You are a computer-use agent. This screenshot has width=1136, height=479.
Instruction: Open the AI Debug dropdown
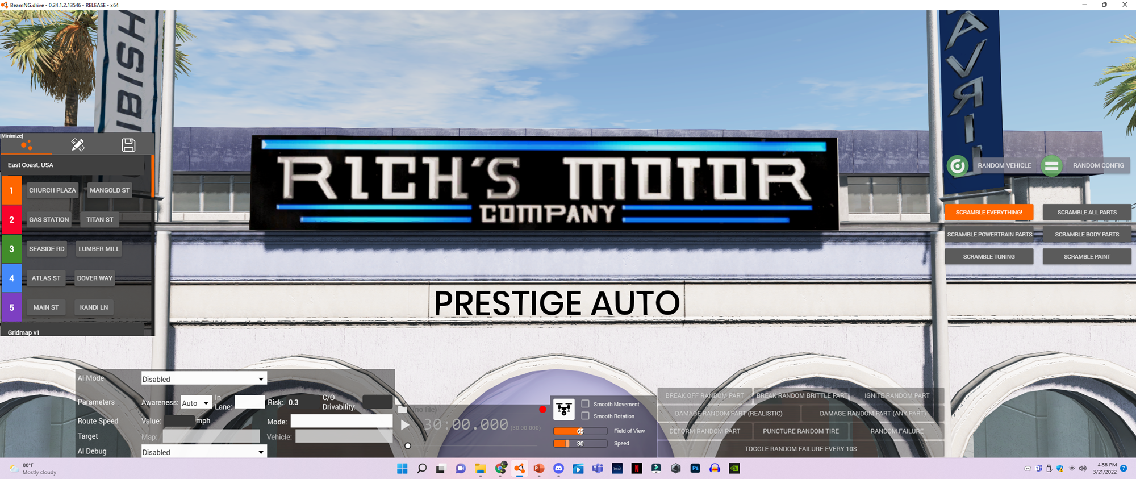coord(204,452)
